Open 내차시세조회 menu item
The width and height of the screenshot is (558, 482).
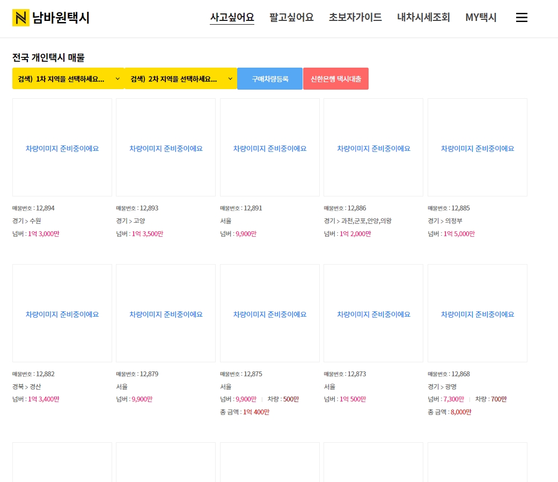[x=423, y=17]
